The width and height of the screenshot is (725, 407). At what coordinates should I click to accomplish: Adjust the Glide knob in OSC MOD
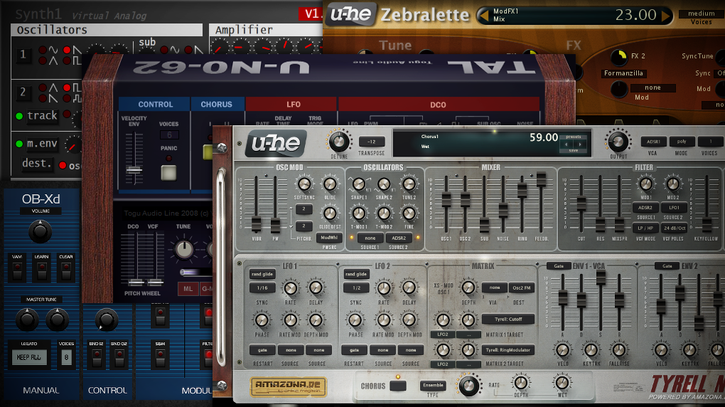[330, 184]
